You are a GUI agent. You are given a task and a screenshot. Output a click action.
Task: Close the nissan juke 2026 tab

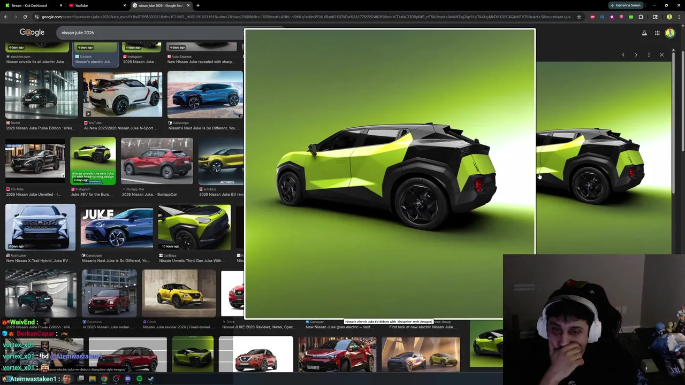point(188,5)
